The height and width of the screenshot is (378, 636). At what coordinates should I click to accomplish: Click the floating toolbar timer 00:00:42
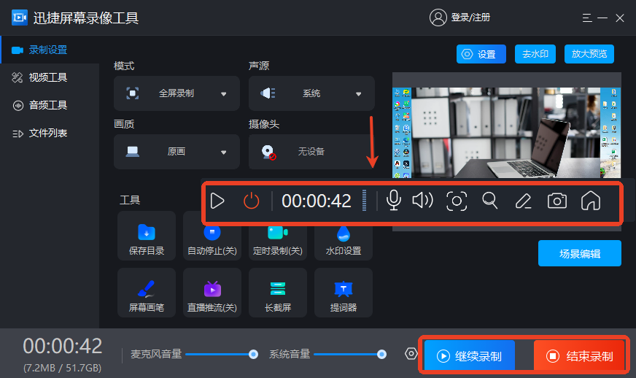coord(317,201)
